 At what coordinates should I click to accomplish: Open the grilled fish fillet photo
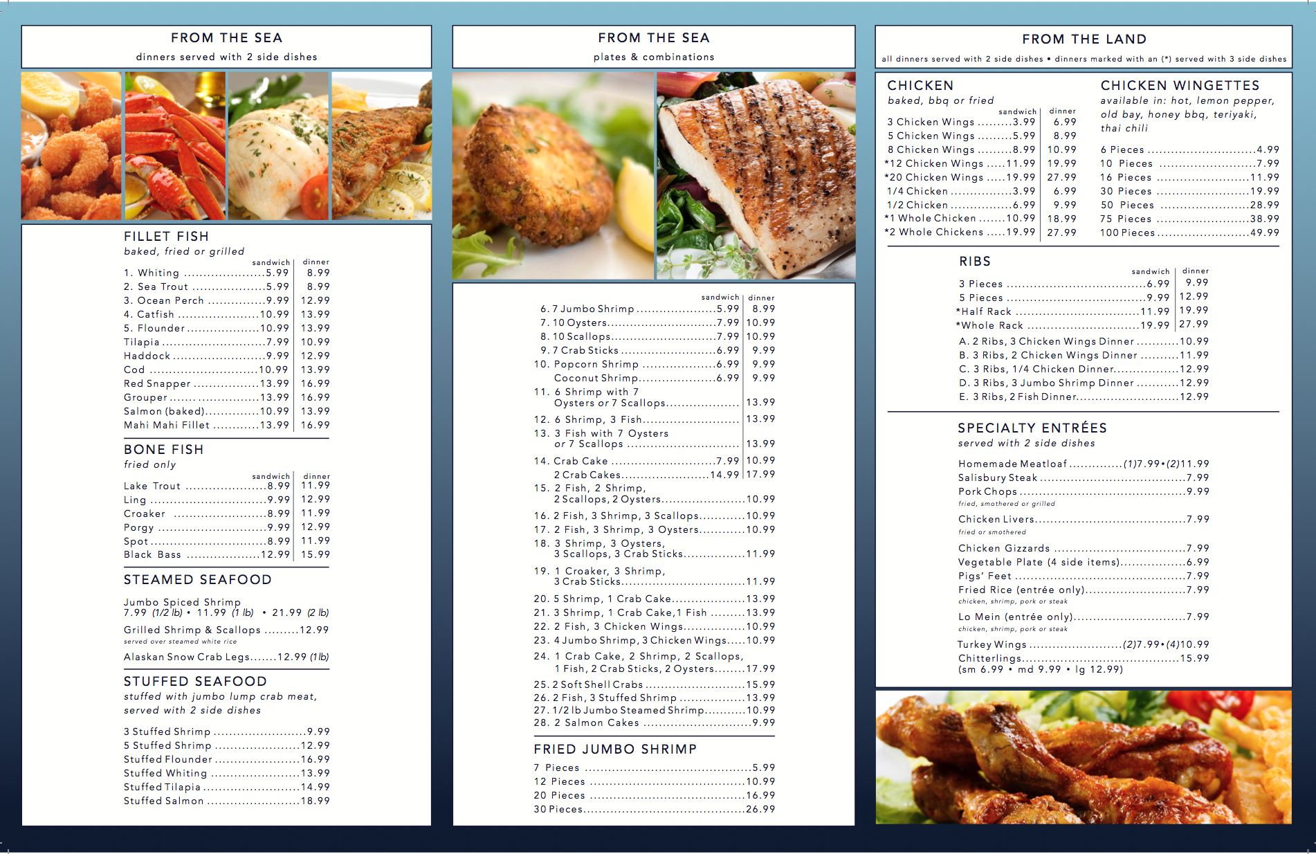pos(756,176)
